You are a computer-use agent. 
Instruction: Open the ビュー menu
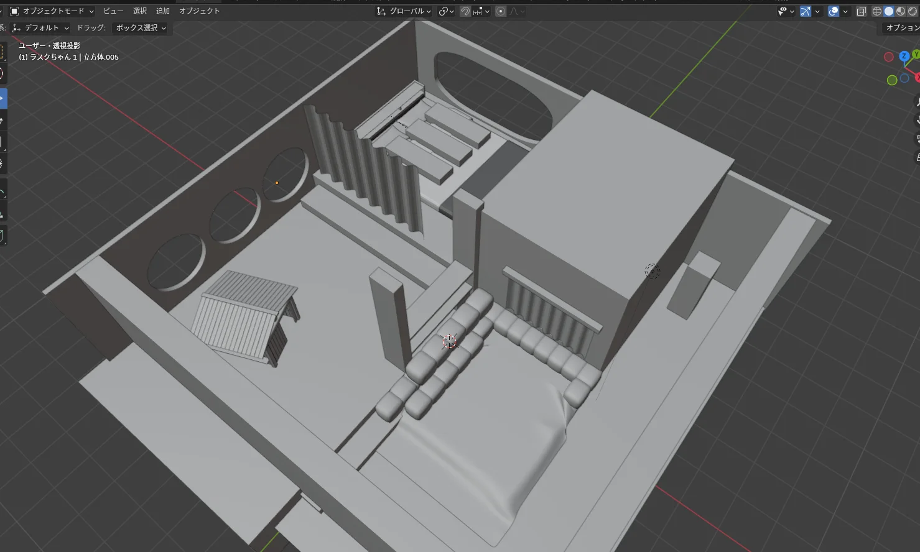[x=113, y=11]
